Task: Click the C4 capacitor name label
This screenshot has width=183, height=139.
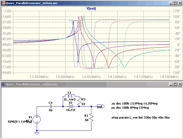Action: click(x=50, y=103)
